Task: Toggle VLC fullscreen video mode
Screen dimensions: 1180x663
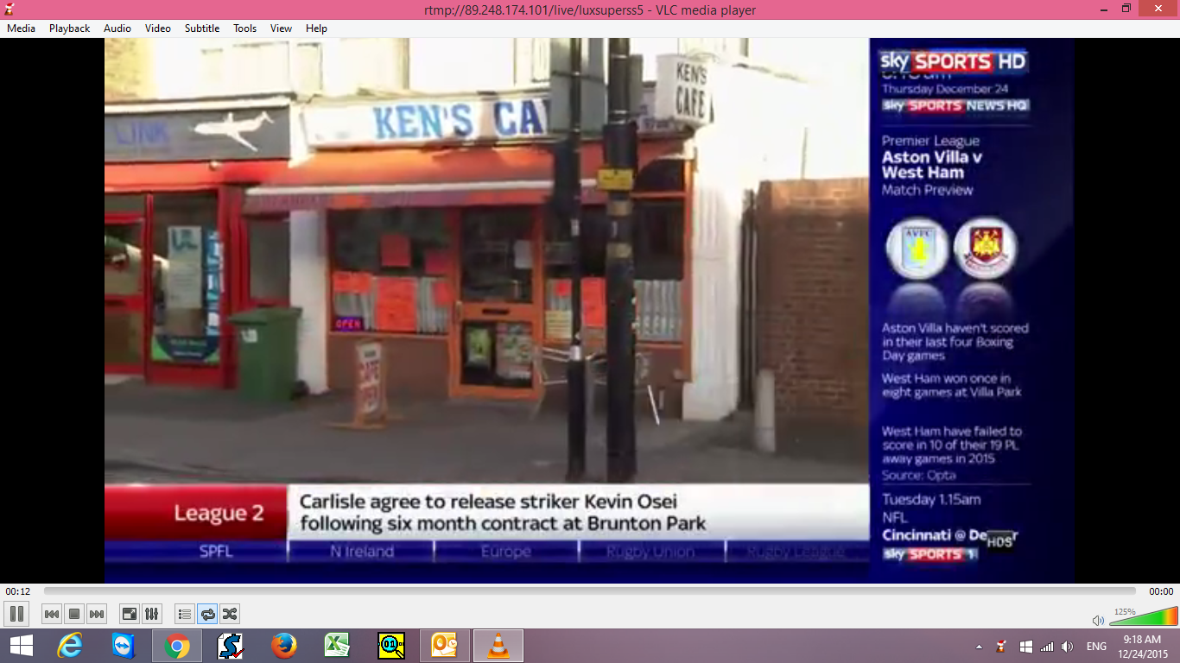Action: (x=130, y=614)
